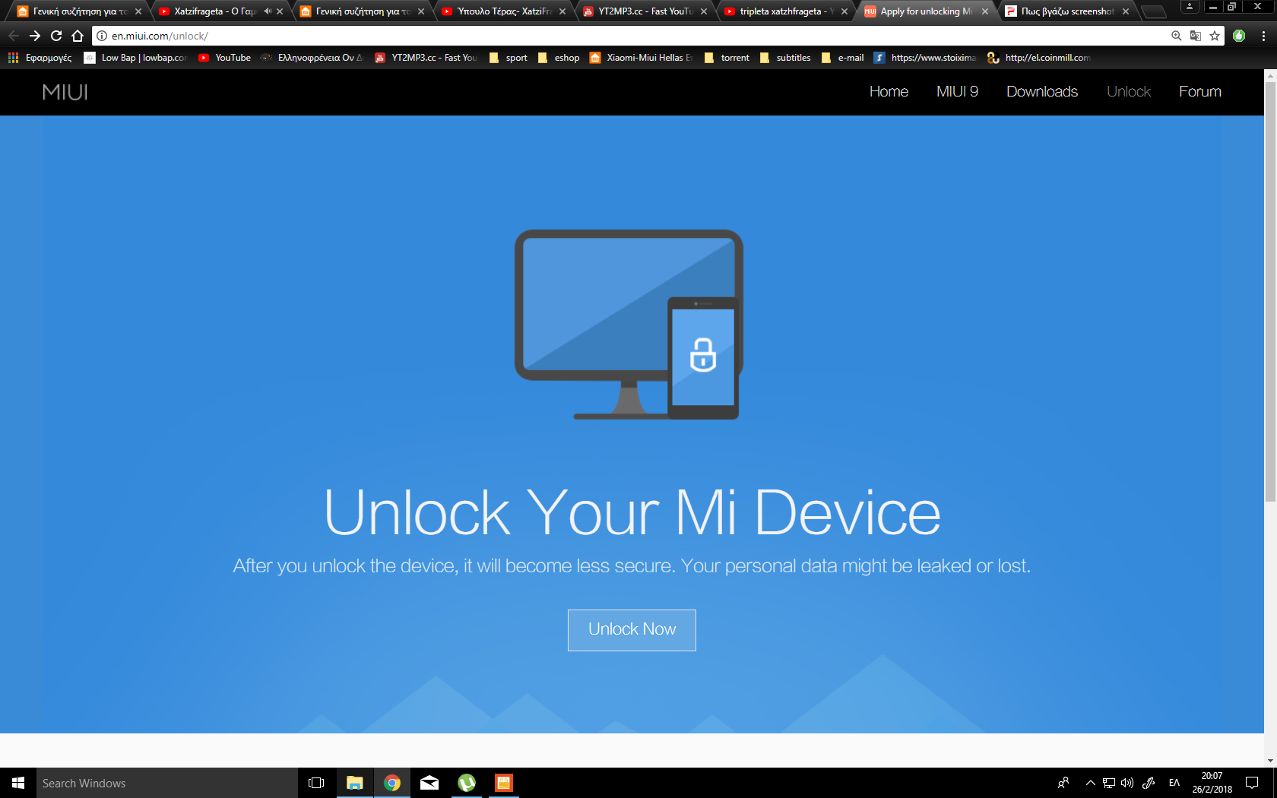Viewport: 1277px width, 798px height.
Task: Expand the Xiaomi-Miui Hellas bookmarks folder
Action: pyautogui.click(x=641, y=58)
